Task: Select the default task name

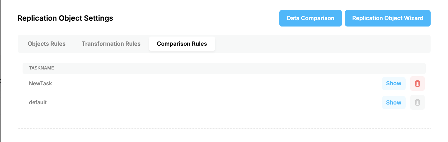Action: 38,102
